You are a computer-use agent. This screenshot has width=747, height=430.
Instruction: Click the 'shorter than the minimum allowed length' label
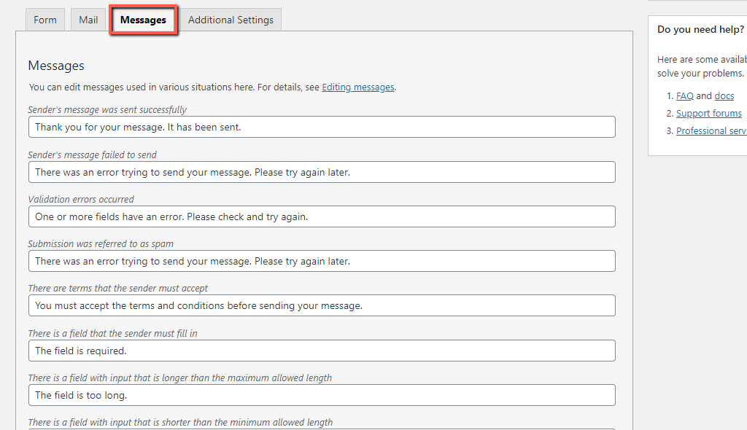(180, 423)
